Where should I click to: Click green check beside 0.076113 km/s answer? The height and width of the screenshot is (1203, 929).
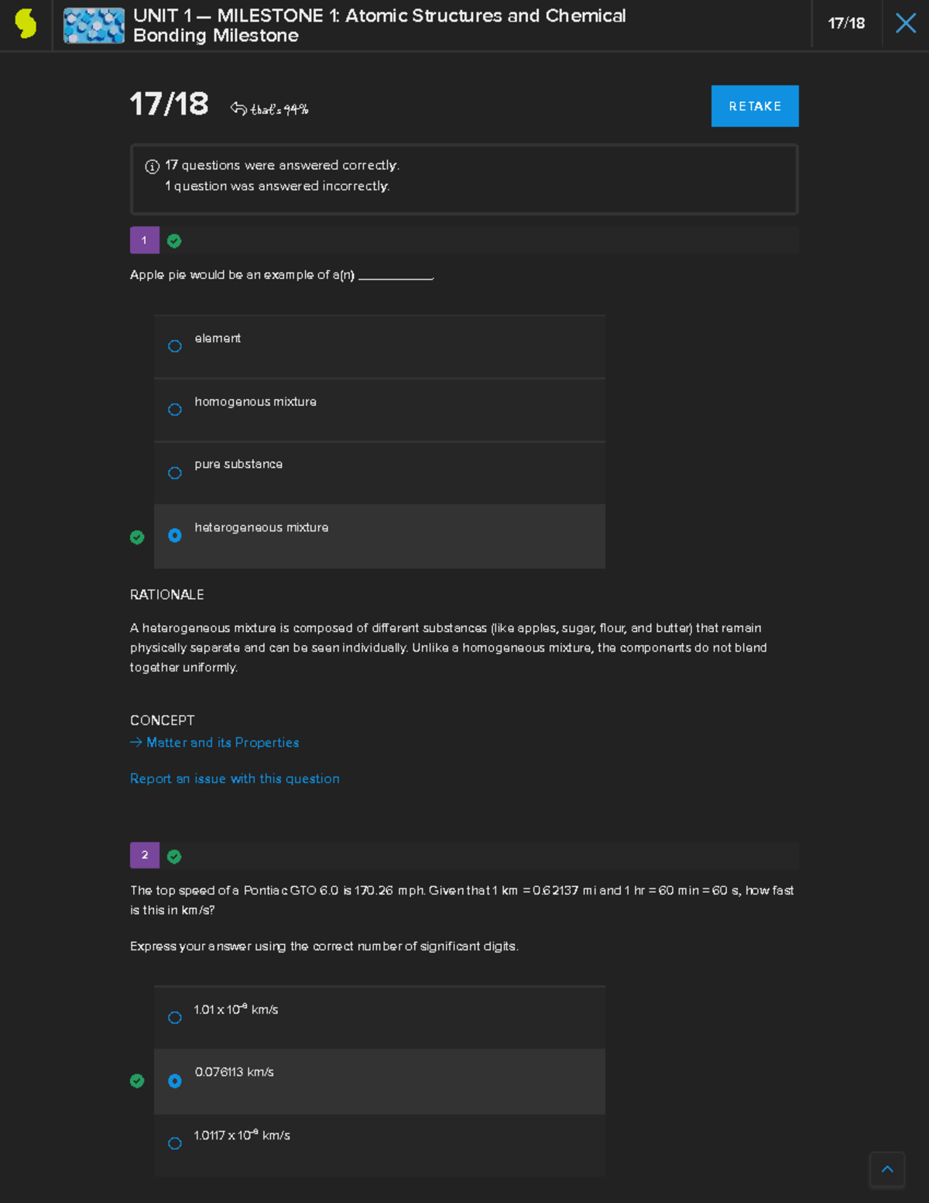pyautogui.click(x=137, y=1081)
